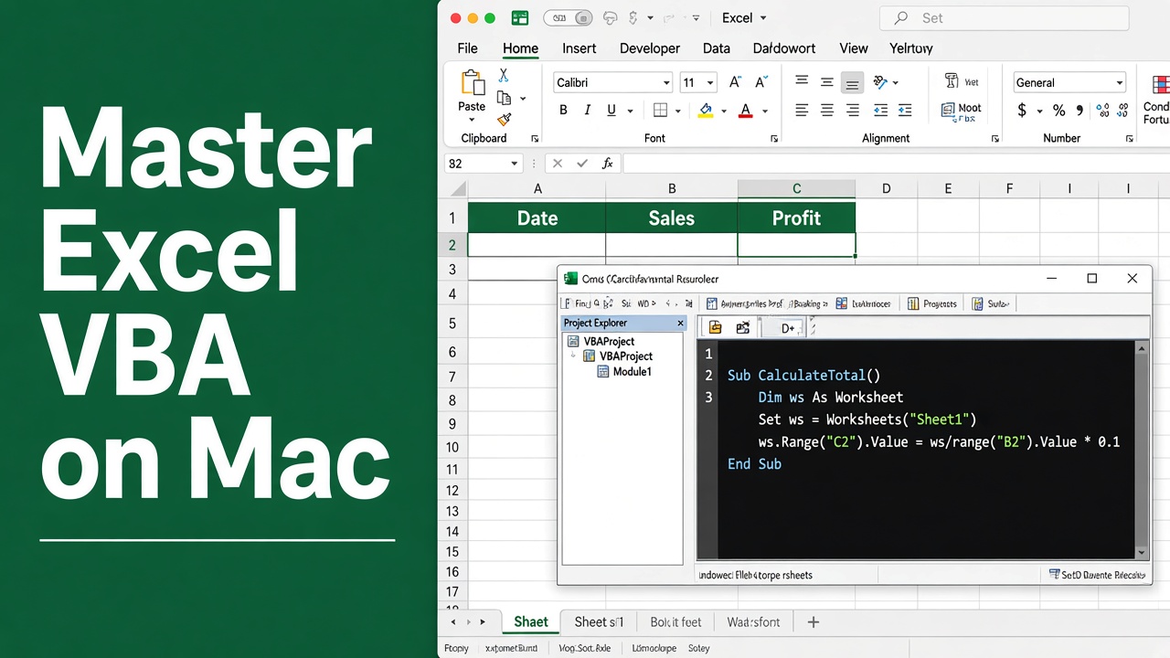Image resolution: width=1170 pixels, height=658 pixels.
Task: Click the confirm checkmark in formula bar
Action: click(582, 164)
